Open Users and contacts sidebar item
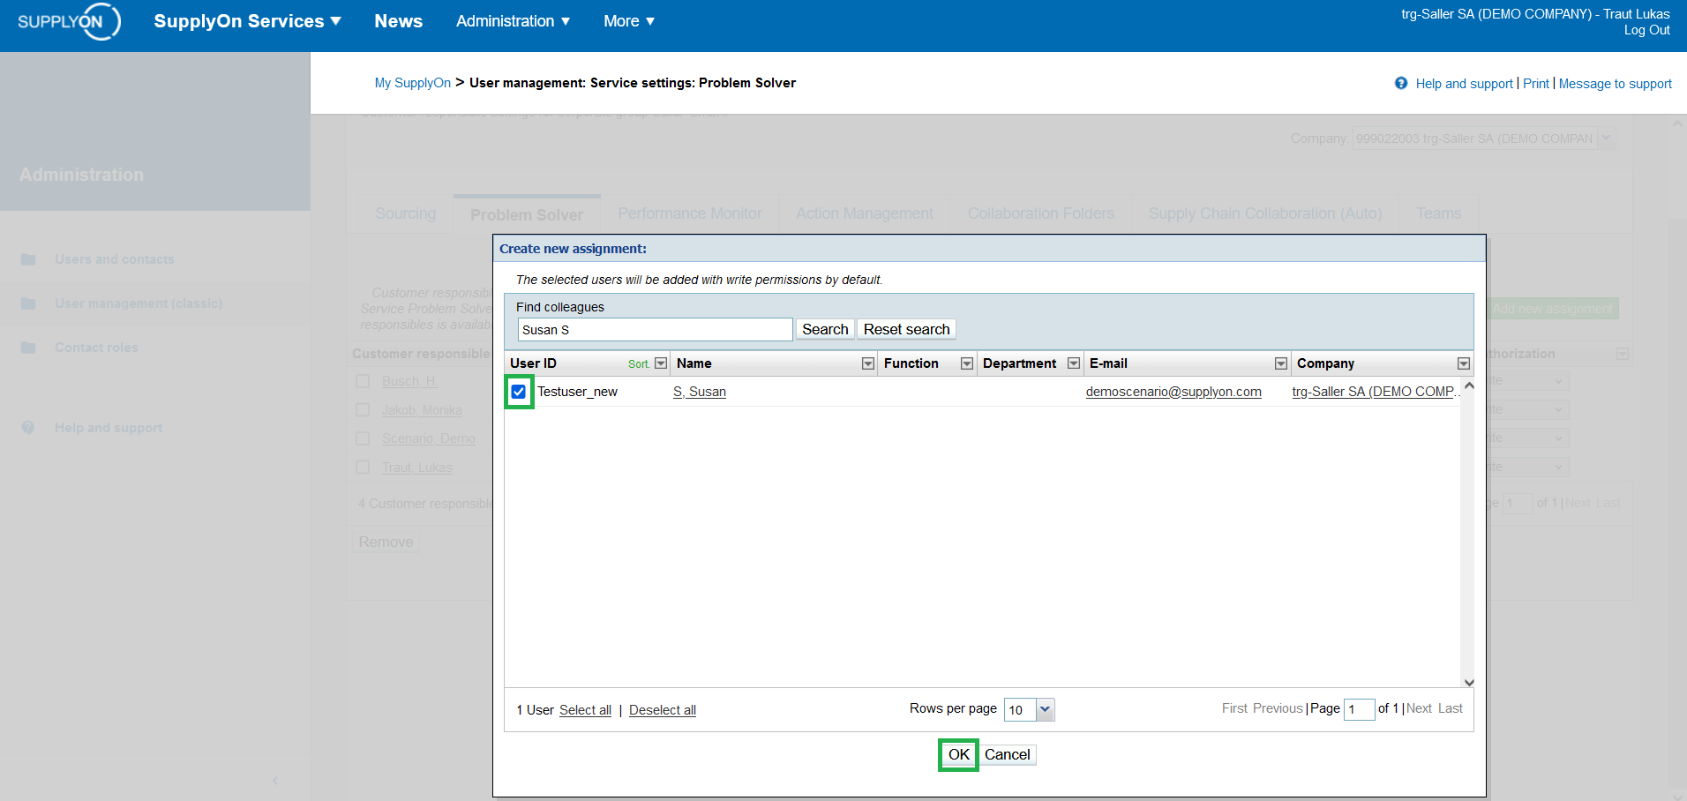This screenshot has width=1687, height=801. pos(115,259)
